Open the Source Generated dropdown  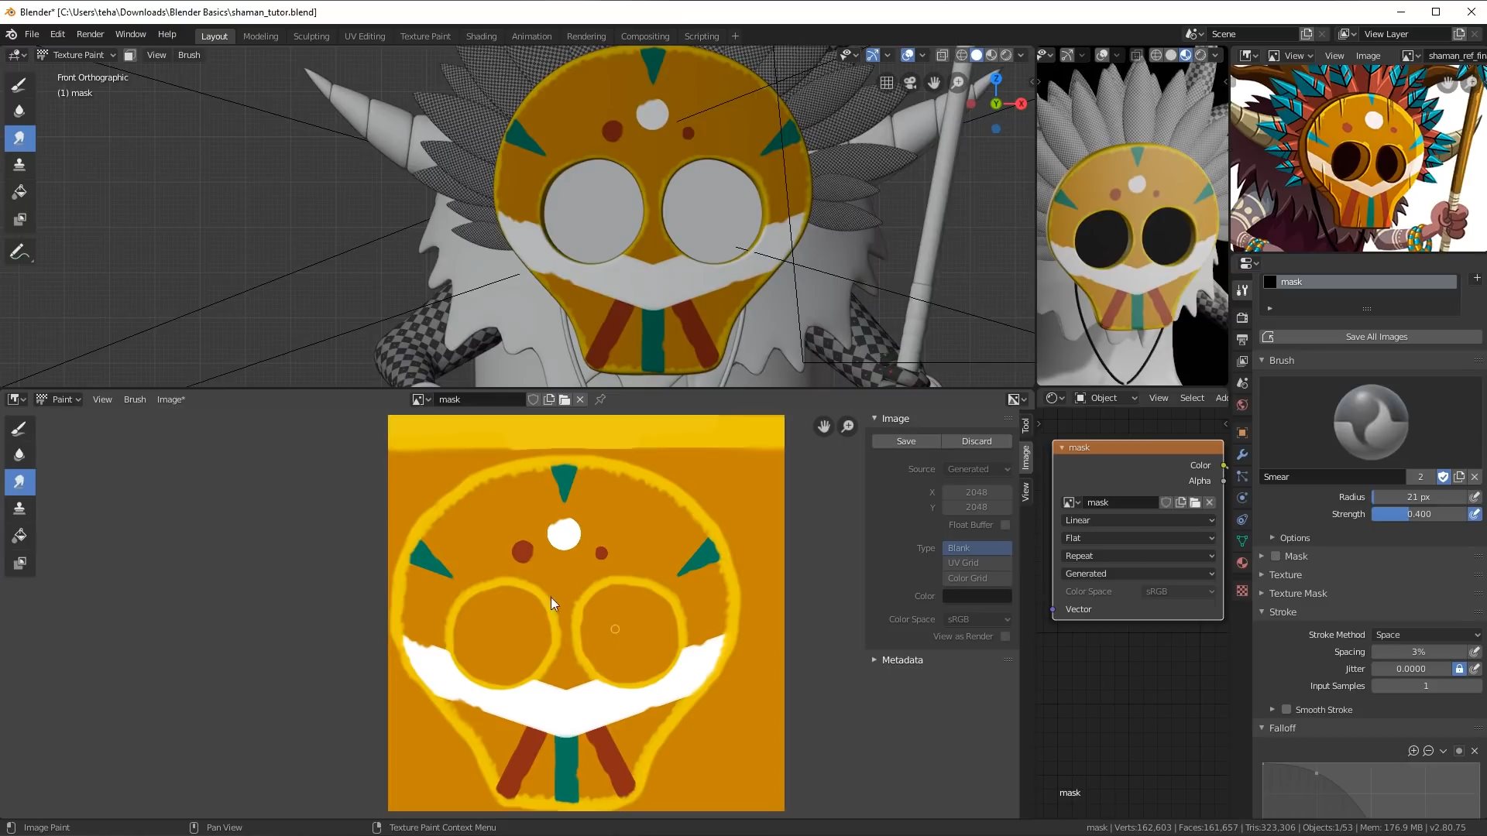click(977, 469)
